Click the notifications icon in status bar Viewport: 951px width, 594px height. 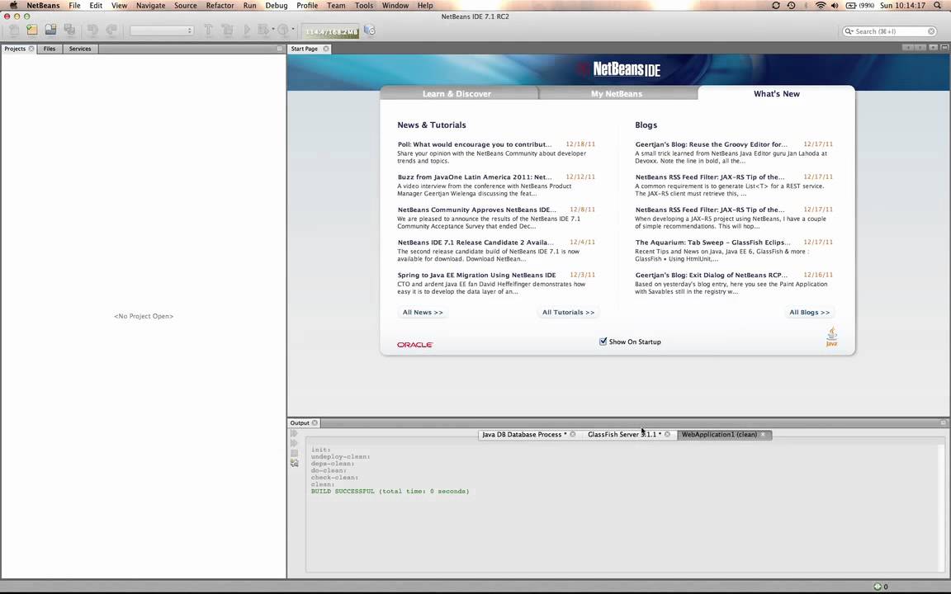(877, 586)
